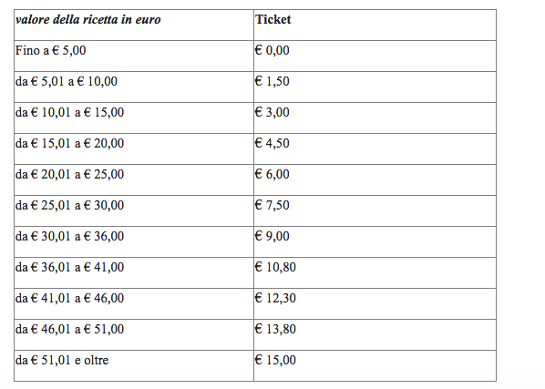Select the 'da € 25,01 a € 30,00' cell

point(69,205)
